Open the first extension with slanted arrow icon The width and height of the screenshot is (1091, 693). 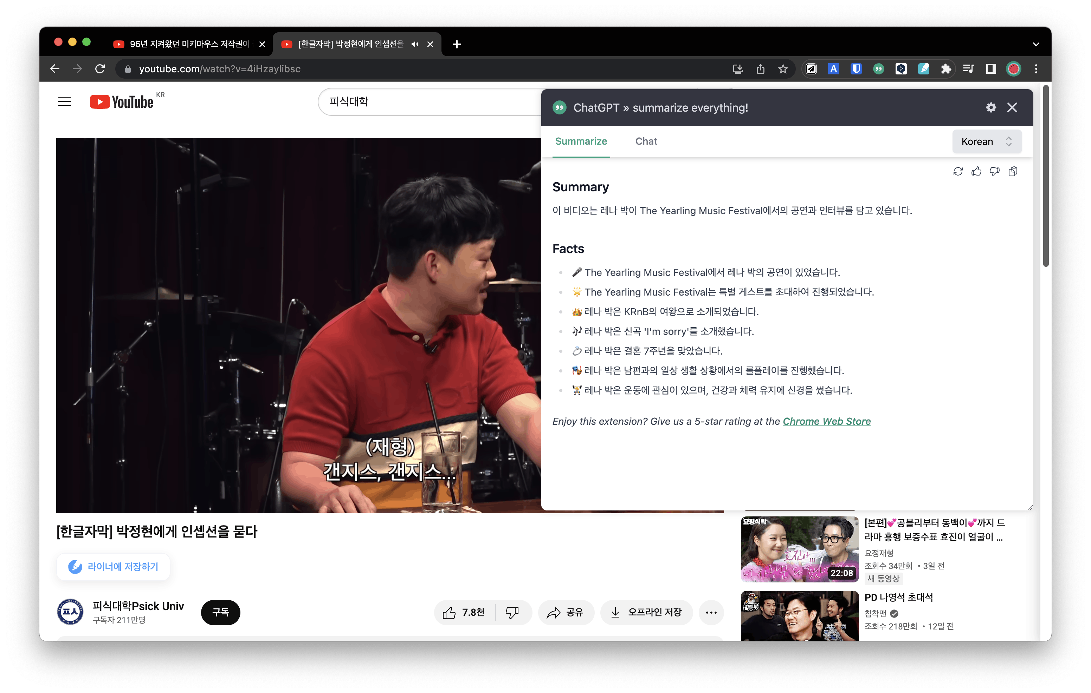[811, 69]
